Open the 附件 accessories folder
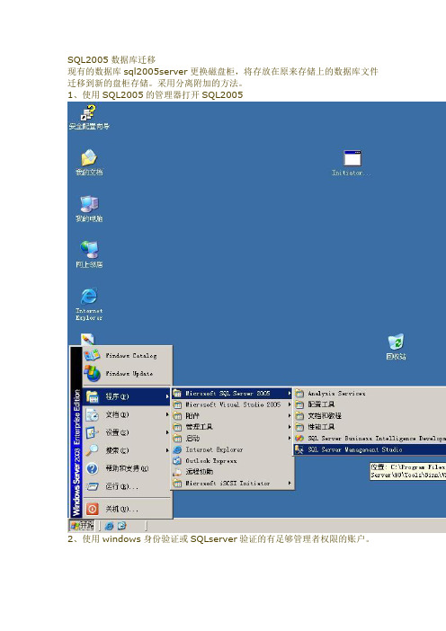Image resolution: width=446 pixels, height=631 pixels. point(232,415)
